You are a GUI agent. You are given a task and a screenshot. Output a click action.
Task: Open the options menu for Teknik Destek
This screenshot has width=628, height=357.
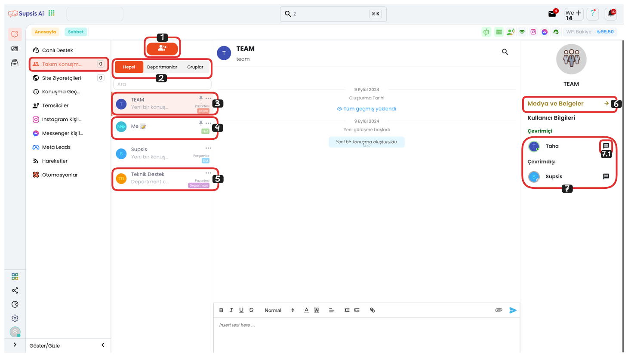click(x=208, y=173)
